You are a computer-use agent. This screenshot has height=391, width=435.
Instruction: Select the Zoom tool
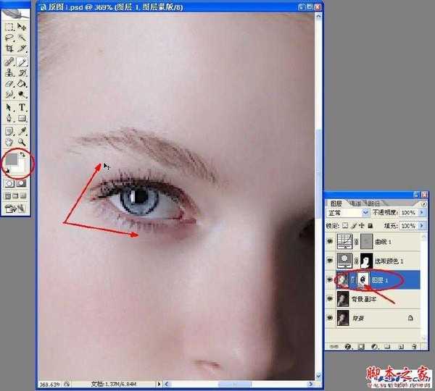(22, 142)
